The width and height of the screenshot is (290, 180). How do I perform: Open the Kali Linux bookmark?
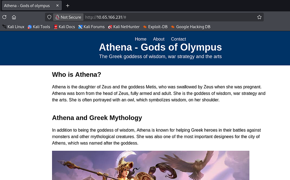[13, 27]
